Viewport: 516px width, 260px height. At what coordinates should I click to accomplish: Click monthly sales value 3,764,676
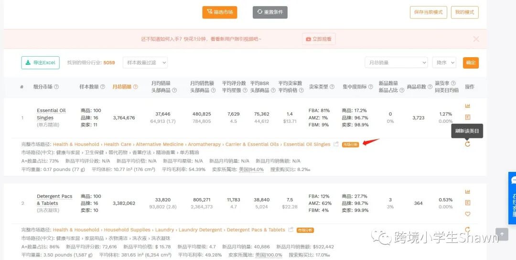[x=124, y=118]
